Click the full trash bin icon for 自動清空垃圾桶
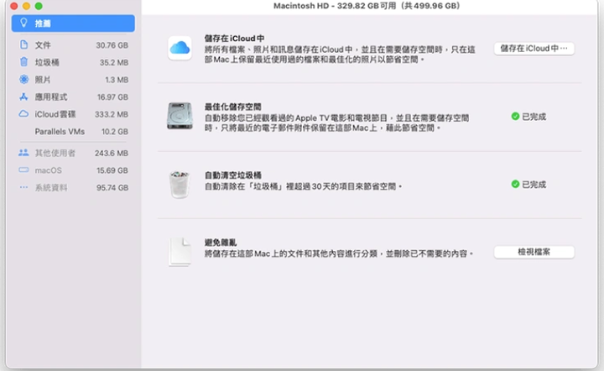The width and height of the screenshot is (604, 371). tap(180, 185)
